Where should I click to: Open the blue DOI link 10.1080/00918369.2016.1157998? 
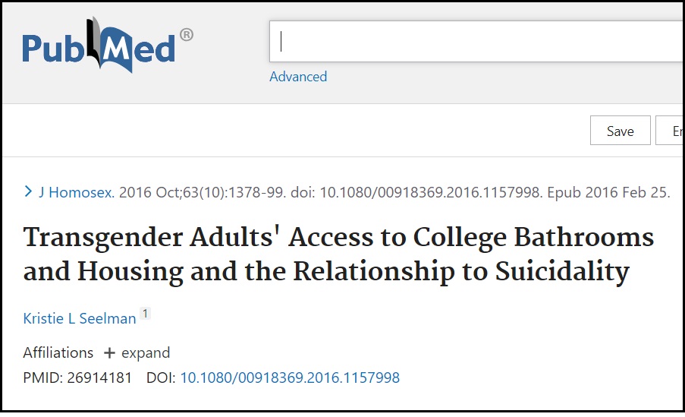290,378
